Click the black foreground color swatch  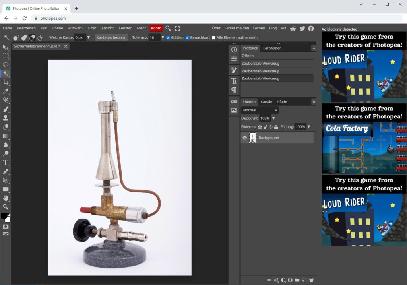[4, 215]
